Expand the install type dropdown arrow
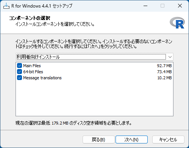 [x=170, y=57]
